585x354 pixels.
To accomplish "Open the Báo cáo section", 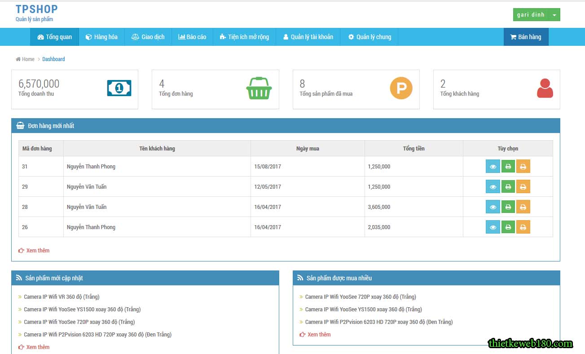I will click(x=192, y=37).
